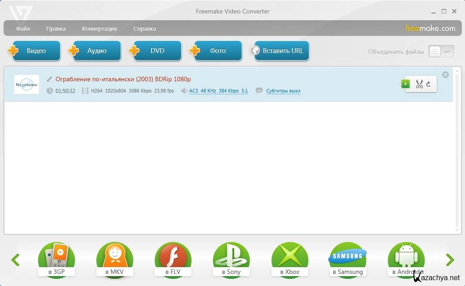The image size is (465, 286).
Task: Expand the Субтитры выкл subtitle options
Action: [x=283, y=91]
